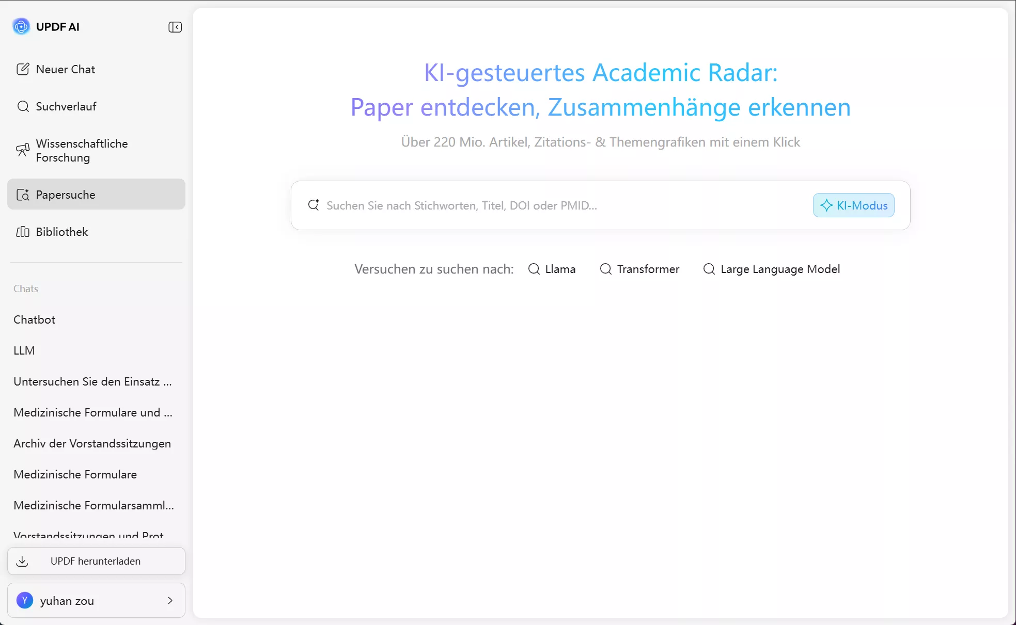The height and width of the screenshot is (625, 1016).
Task: Toggle KI-Modus on the search bar
Action: point(853,205)
